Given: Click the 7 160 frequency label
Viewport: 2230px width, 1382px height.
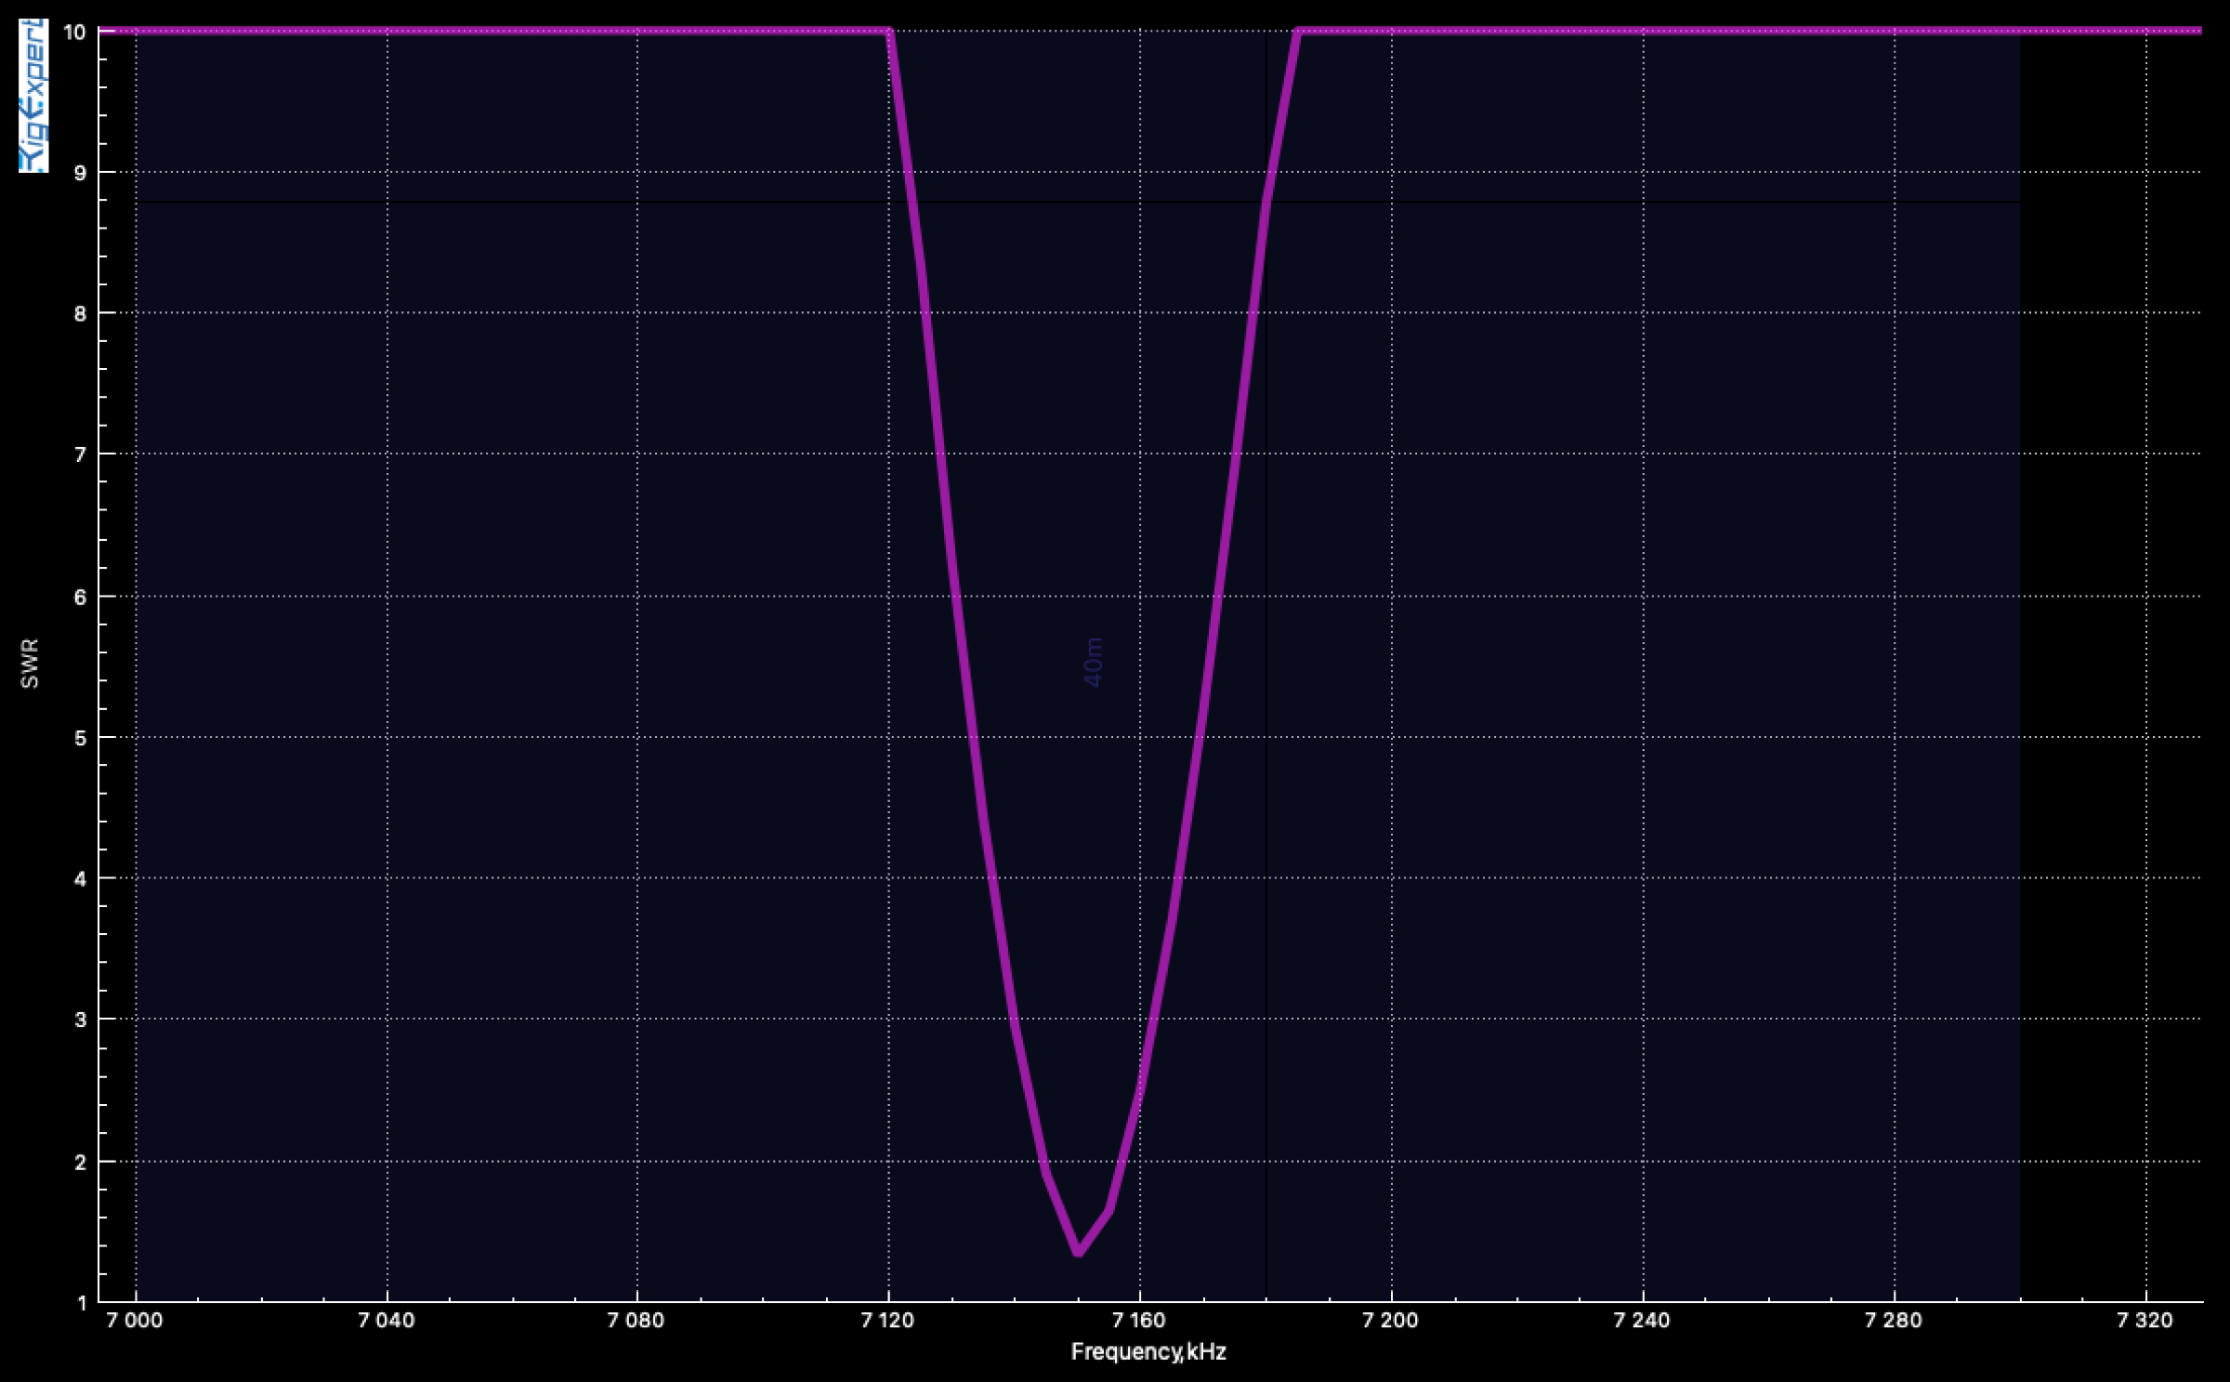Looking at the screenshot, I should 1138,1321.
